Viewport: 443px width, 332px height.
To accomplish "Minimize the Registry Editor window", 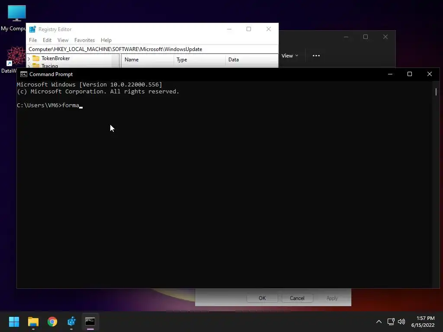I will pyautogui.click(x=229, y=29).
